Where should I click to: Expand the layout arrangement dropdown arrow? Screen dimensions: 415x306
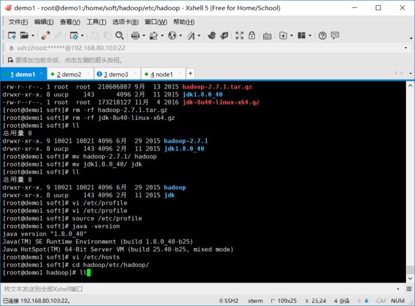tap(310, 36)
